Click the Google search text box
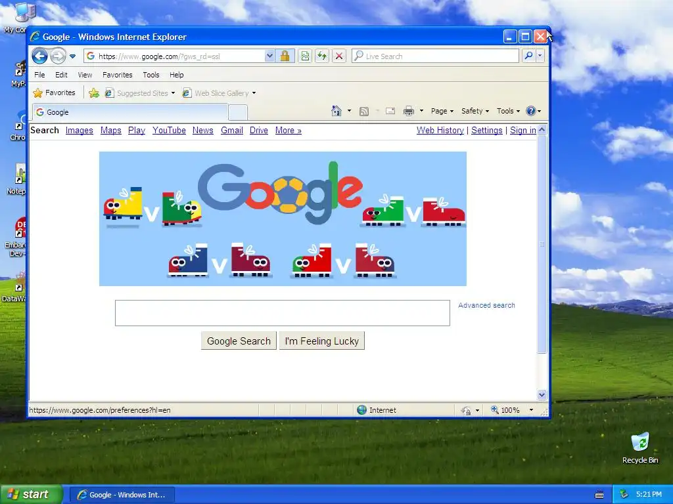The height and width of the screenshot is (504, 673). click(x=283, y=313)
